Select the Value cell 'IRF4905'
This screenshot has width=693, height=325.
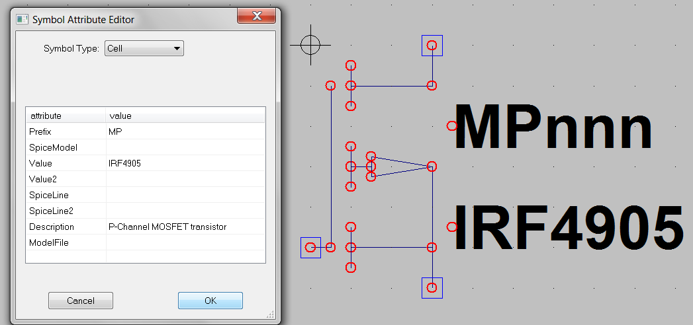185,163
